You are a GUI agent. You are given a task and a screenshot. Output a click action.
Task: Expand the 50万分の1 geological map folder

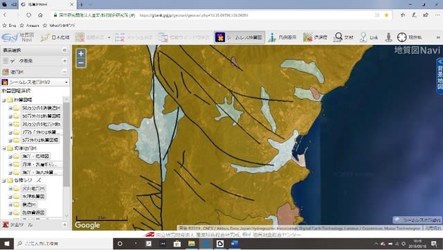pos(10,116)
